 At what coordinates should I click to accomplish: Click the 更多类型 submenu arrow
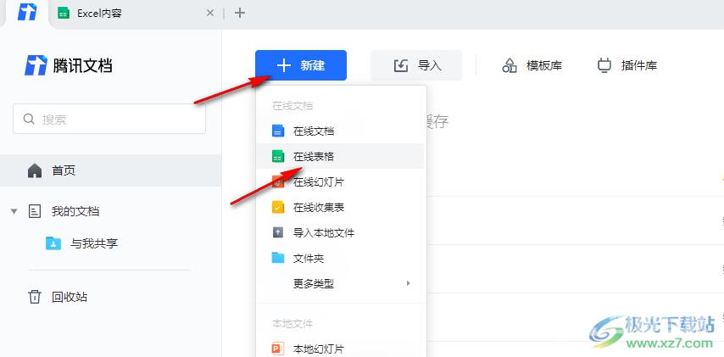point(408,283)
